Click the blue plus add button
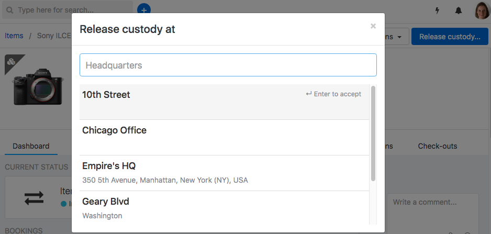 [x=144, y=10]
